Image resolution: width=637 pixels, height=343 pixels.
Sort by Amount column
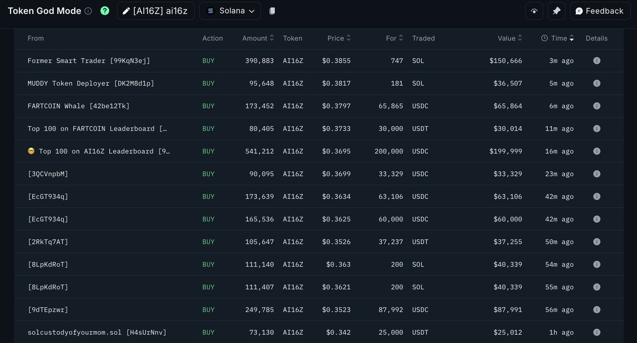pos(258,38)
